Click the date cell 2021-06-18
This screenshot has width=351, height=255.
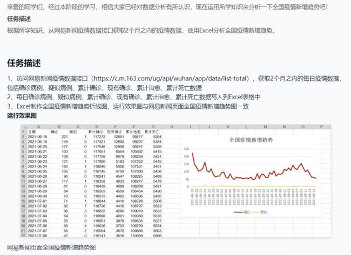pos(38,137)
